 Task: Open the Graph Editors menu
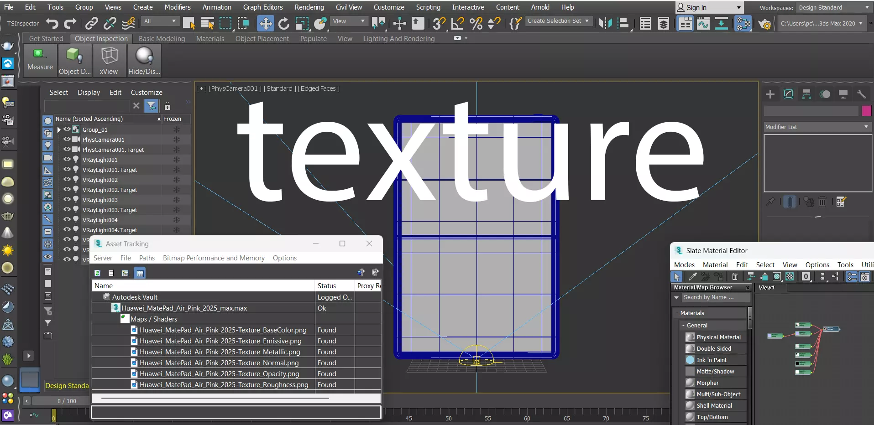tap(263, 7)
